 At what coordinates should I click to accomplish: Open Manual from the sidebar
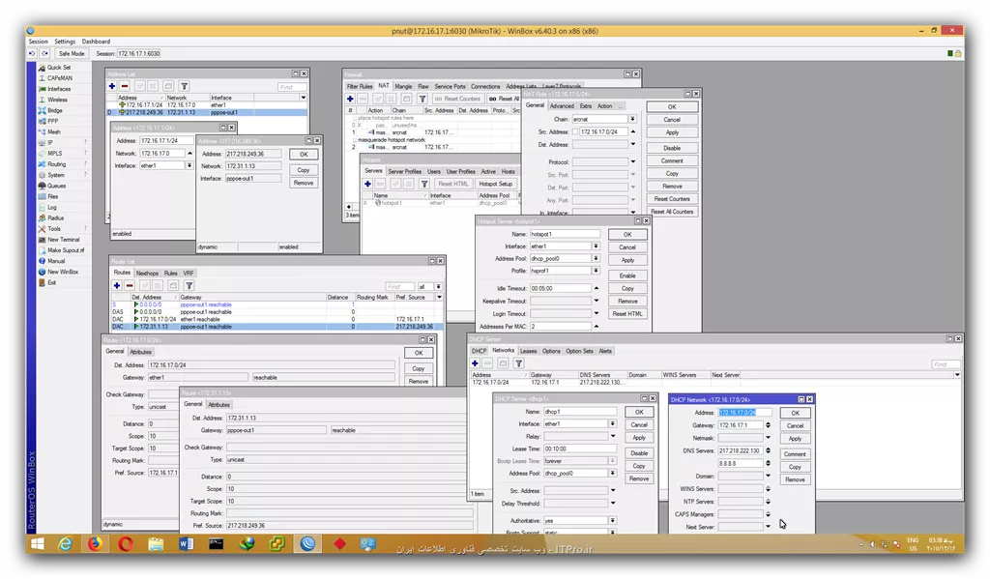[55, 261]
